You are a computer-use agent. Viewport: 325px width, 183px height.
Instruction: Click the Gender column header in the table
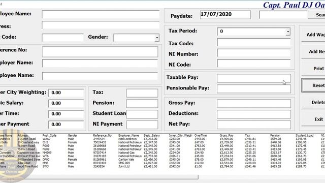[72, 136]
